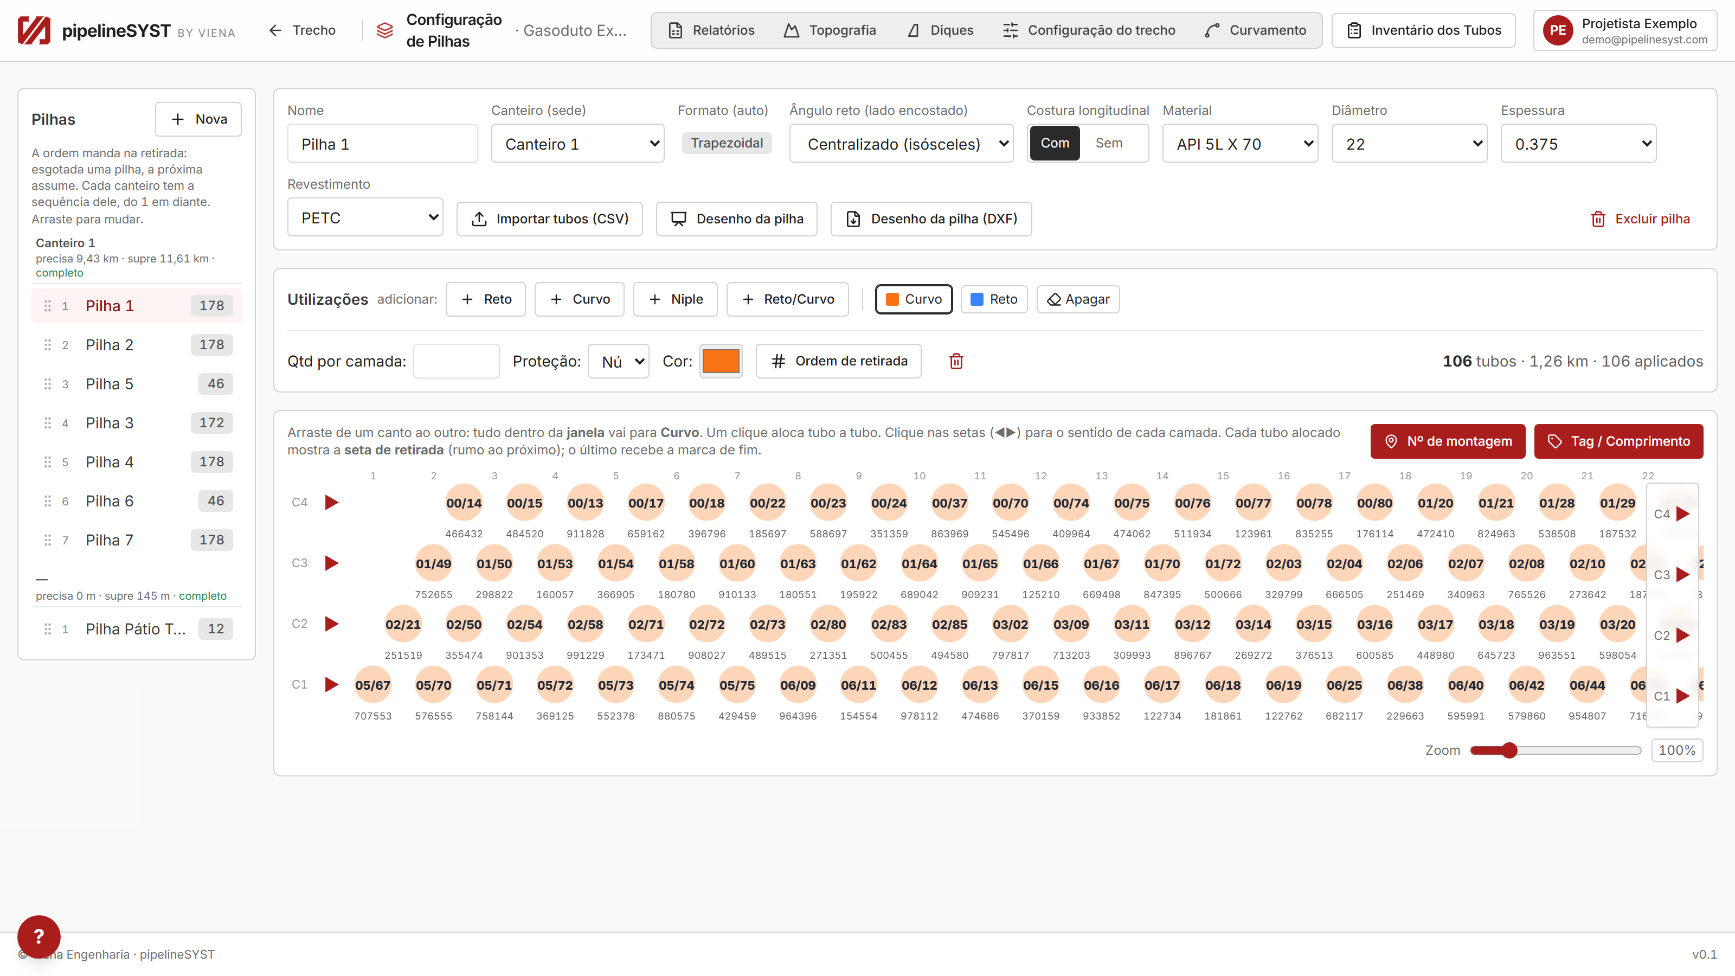The width and height of the screenshot is (1735, 976).
Task: Click the red trash icon beside Ordem de retirada
Action: pos(956,361)
